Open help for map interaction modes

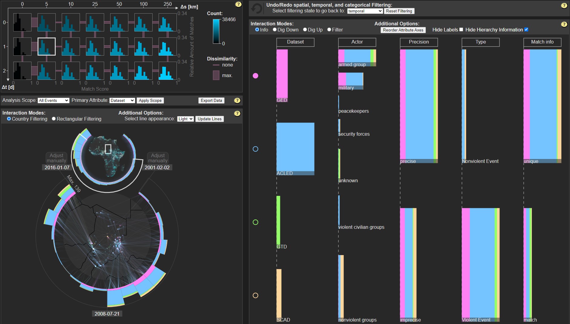tap(237, 113)
